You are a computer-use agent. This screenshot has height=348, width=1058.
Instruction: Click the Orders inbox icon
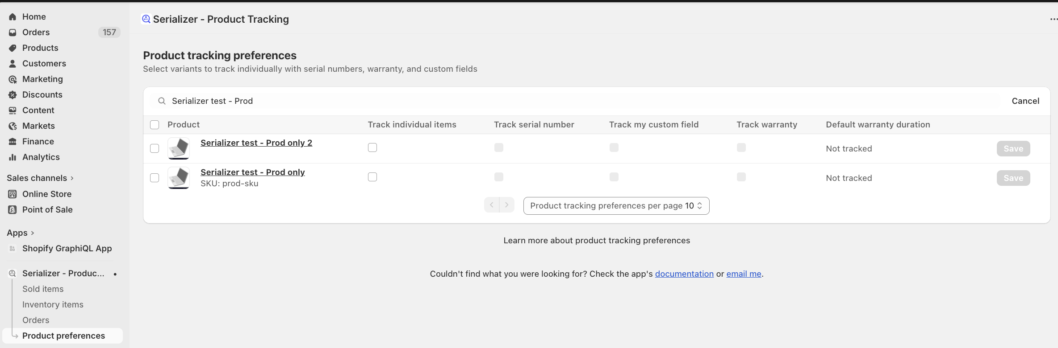pos(13,33)
